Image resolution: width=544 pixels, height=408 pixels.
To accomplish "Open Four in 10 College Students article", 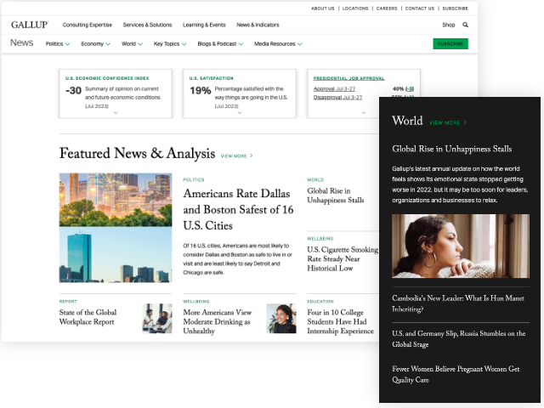I will (x=340, y=321).
